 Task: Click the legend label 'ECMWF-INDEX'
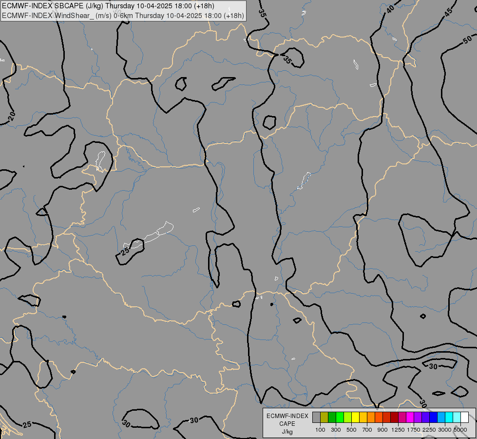click(x=287, y=416)
